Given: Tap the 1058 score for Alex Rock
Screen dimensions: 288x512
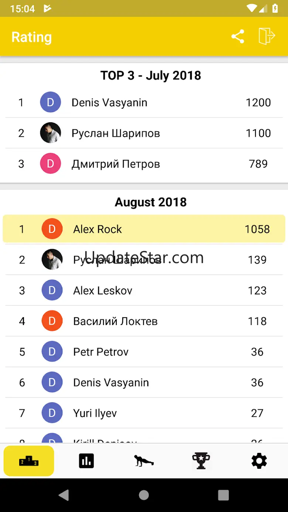Looking at the screenshot, I should [x=257, y=229].
